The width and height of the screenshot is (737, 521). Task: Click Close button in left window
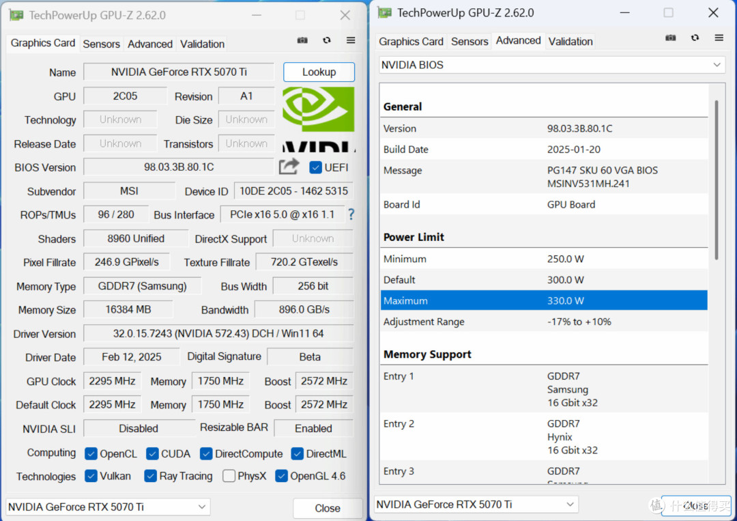(328, 508)
